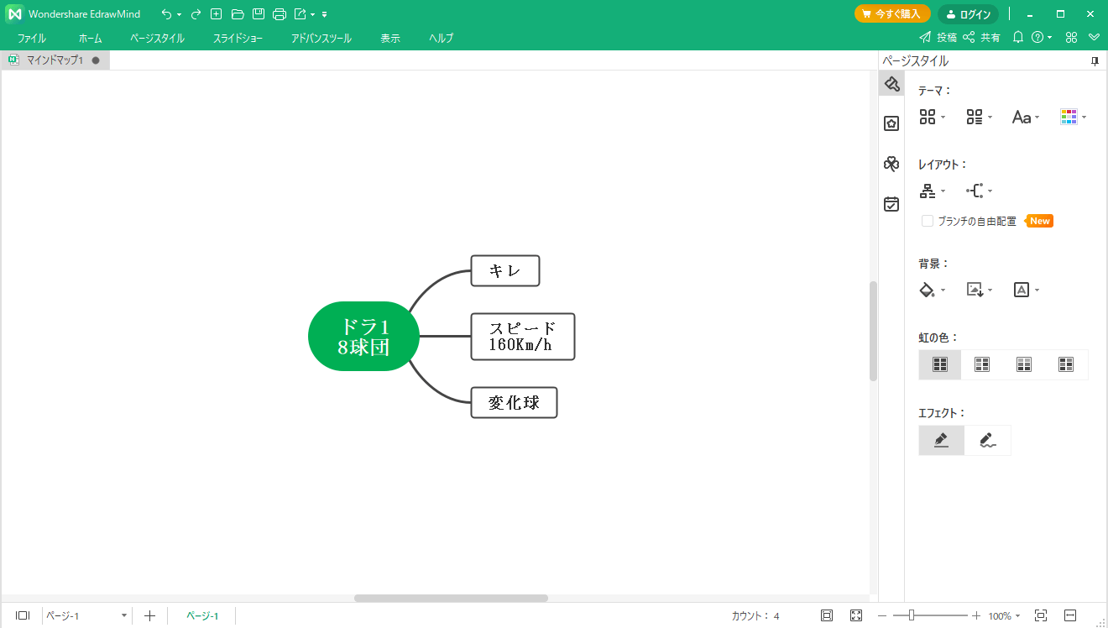Open the theme dropdown
1108x628 pixels.
point(932,118)
